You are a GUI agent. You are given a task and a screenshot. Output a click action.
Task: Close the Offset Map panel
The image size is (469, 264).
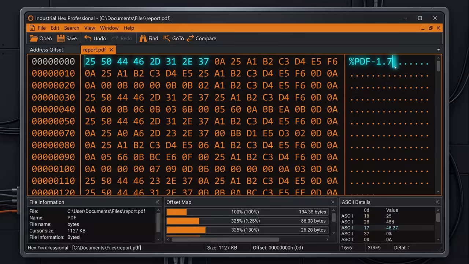click(333, 202)
